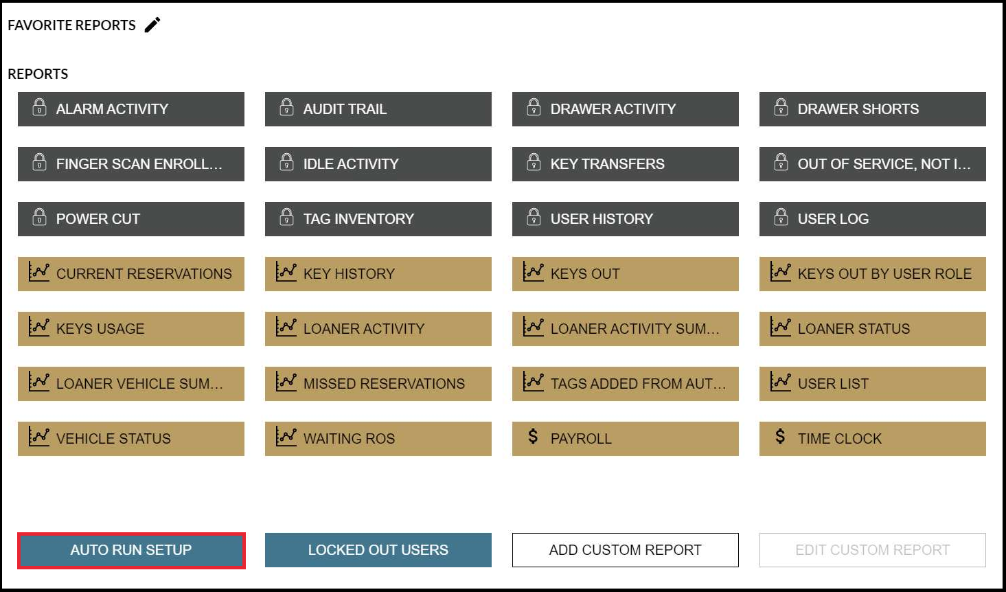Click the lock icon on Out Of Service

click(781, 162)
